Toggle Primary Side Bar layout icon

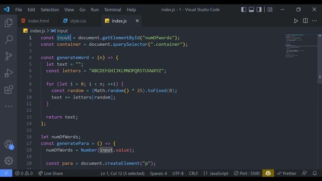coord(244,10)
